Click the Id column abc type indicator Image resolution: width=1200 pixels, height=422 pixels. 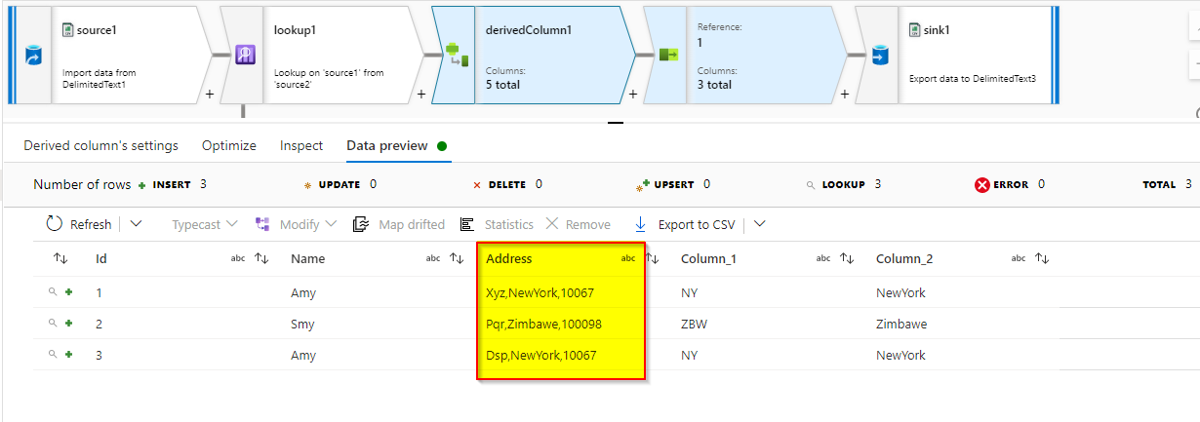click(x=238, y=258)
